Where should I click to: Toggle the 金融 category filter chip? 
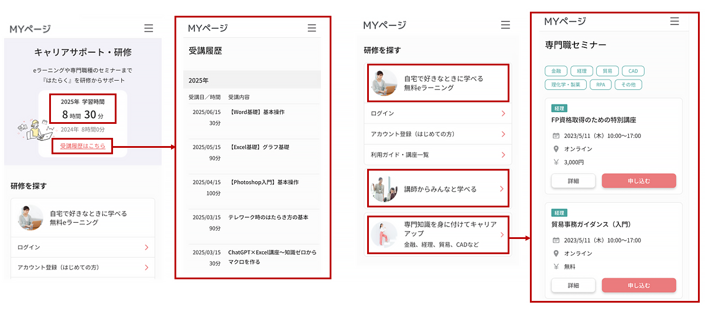[x=556, y=71]
